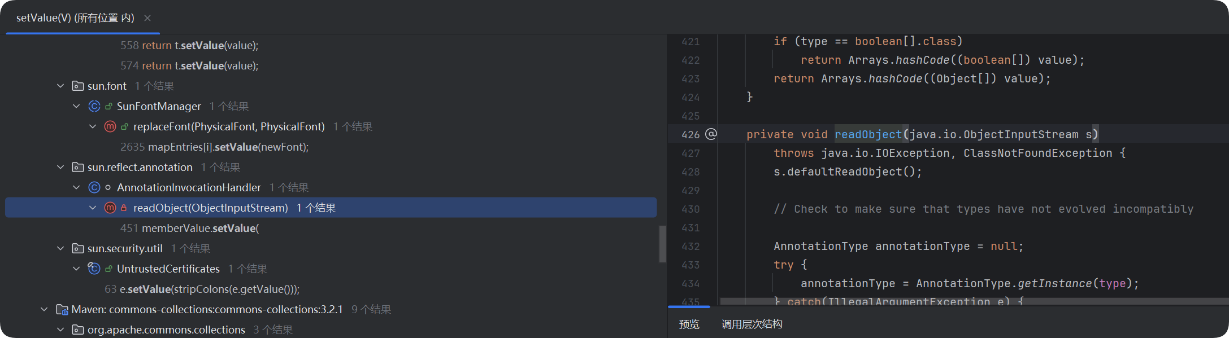1229x338 pixels.
Task: Collapse the sun.reflect.annotation package node
Action: pyautogui.click(x=60, y=167)
